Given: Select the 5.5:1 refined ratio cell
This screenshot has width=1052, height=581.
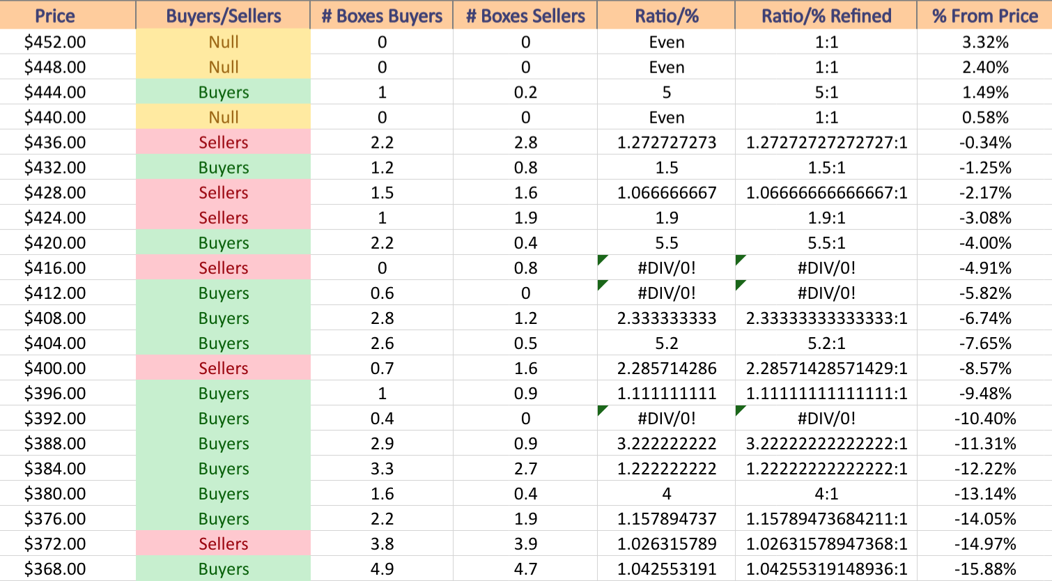Looking at the screenshot, I should 826,242.
